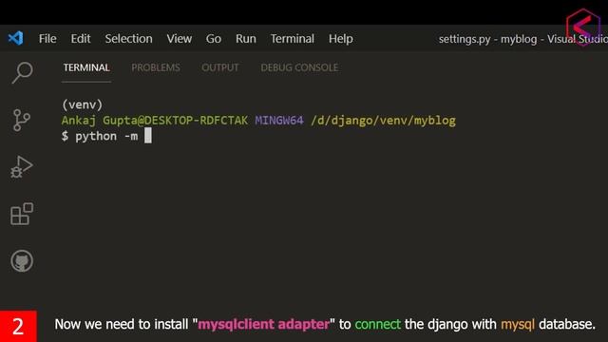
Task: Switch to the OUTPUT tab
Action: (219, 67)
